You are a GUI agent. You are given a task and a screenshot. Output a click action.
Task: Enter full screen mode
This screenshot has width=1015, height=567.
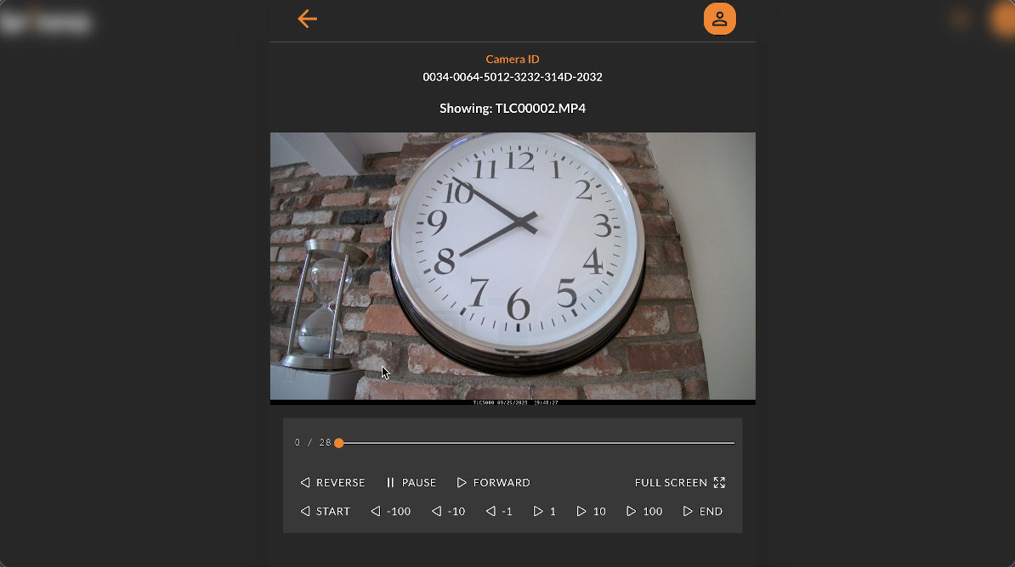[679, 482]
